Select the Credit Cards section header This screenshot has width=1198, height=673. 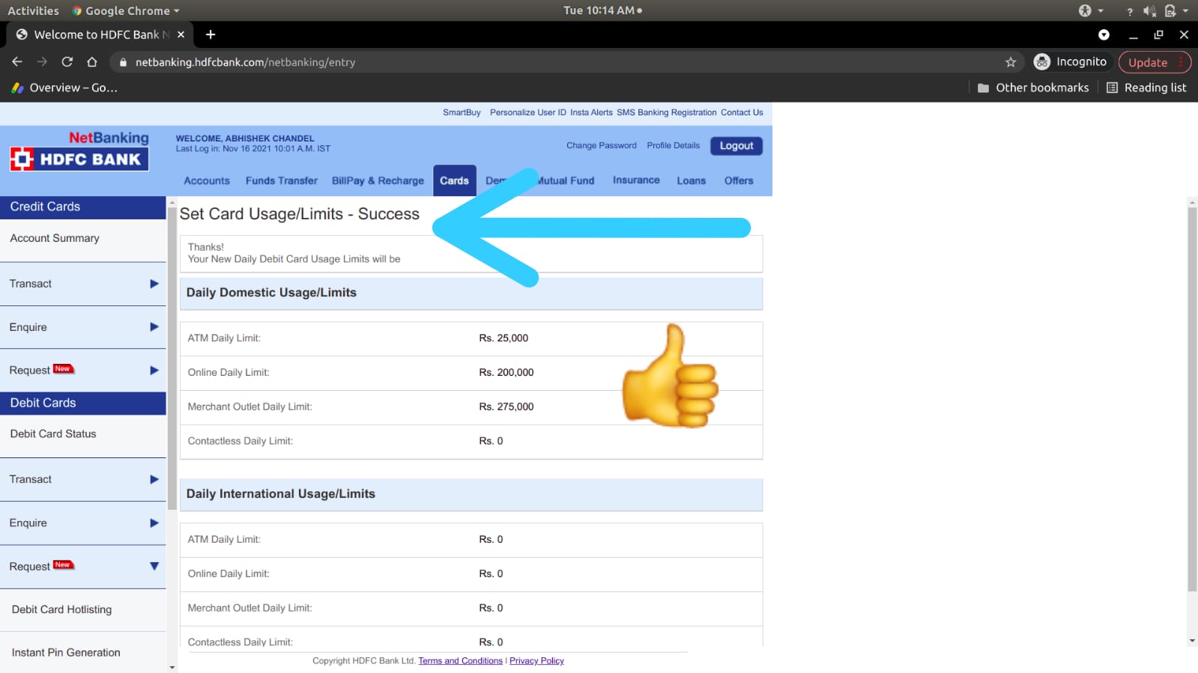pyautogui.click(x=82, y=207)
